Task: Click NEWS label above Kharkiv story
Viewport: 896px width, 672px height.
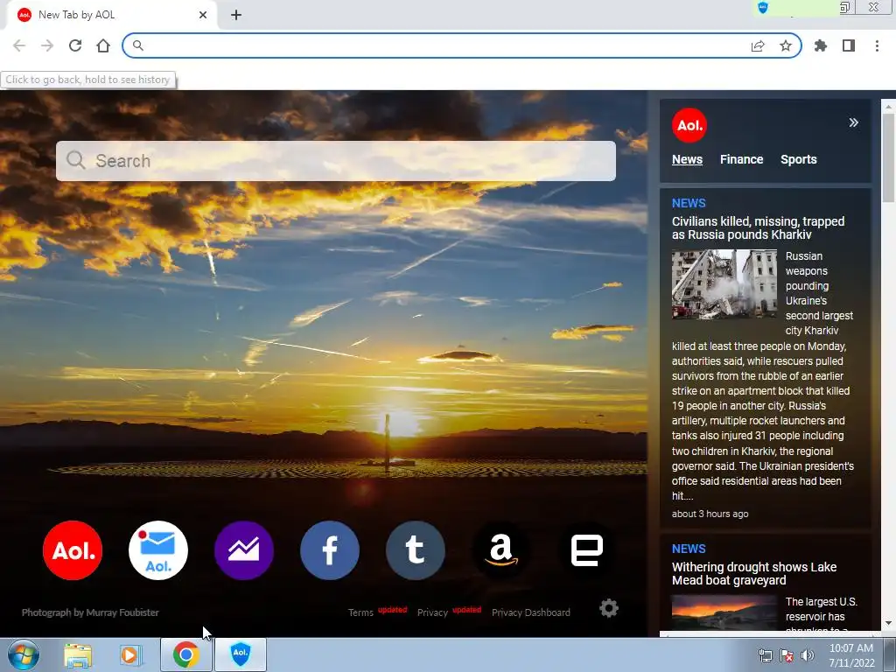Action: (x=689, y=203)
